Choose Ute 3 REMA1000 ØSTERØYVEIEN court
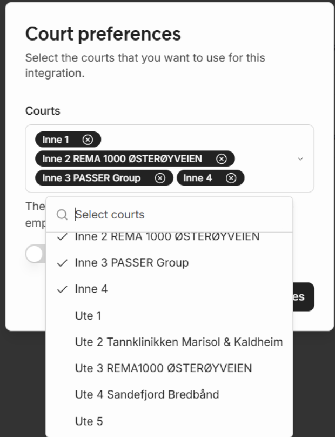 163,369
